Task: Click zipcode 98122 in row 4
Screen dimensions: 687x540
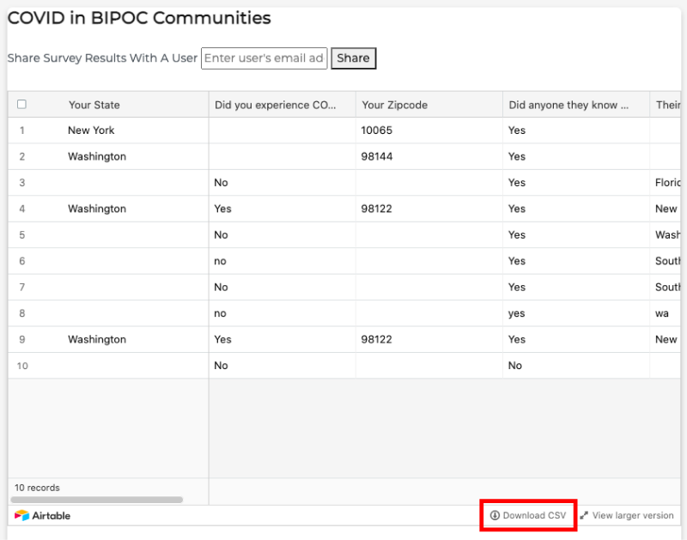Action: tap(429, 209)
